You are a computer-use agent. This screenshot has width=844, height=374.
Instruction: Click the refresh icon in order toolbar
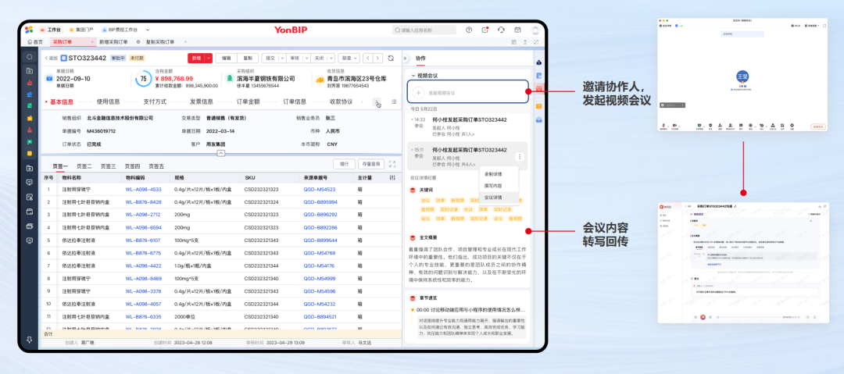[391, 58]
